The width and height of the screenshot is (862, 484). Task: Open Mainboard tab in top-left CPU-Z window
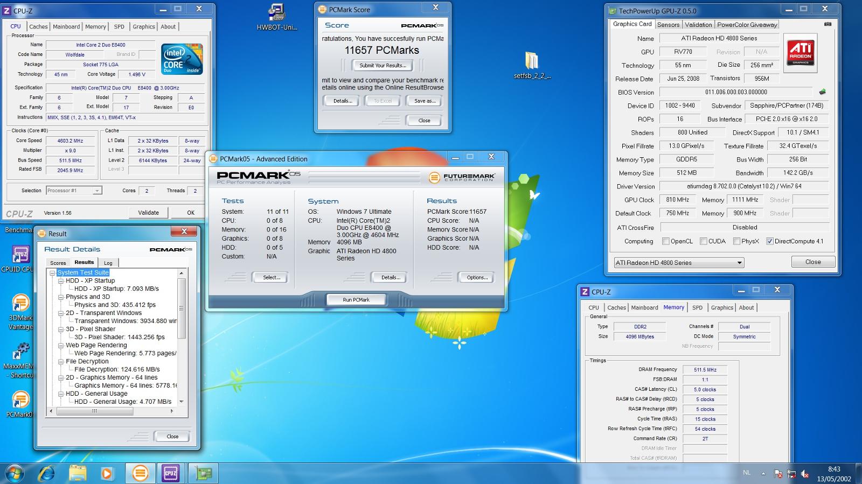pyautogui.click(x=66, y=26)
